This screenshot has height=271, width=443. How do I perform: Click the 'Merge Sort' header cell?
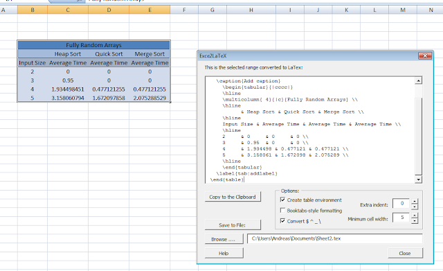coord(150,54)
